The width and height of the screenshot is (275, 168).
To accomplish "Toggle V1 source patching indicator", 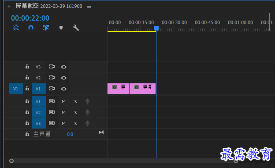I will coord(16,89).
